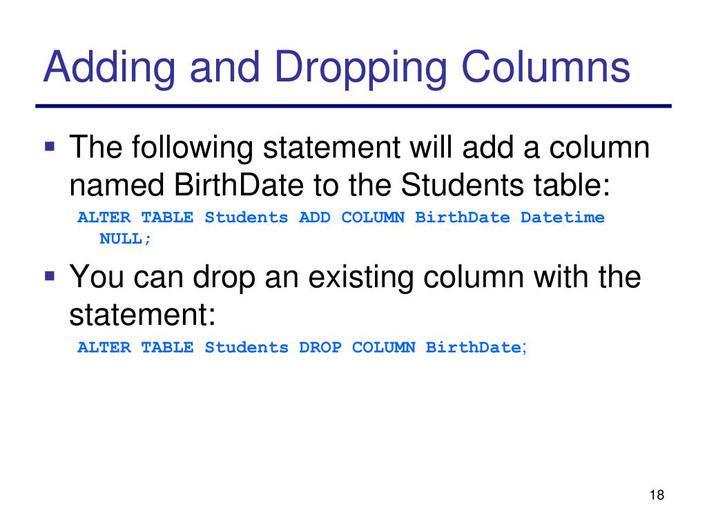
Task: Click the DROP COLUMN keyword in code
Action: [357, 348]
